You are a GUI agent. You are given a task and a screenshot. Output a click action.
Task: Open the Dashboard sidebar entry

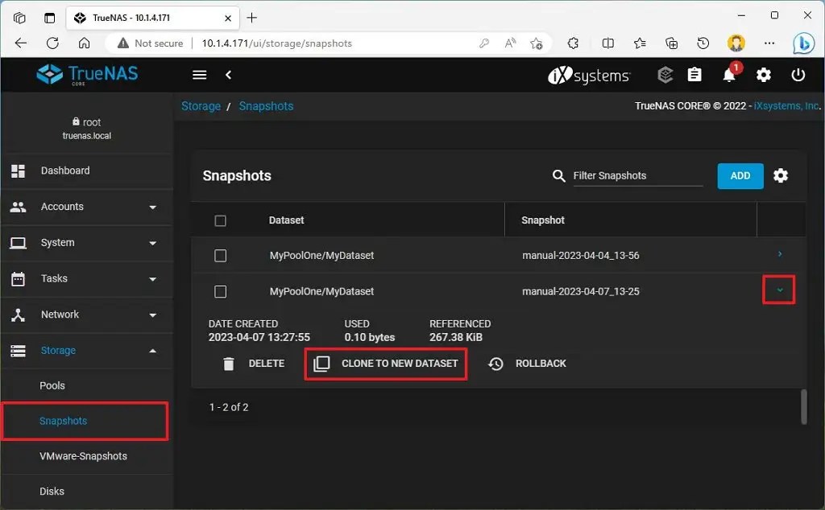point(65,171)
